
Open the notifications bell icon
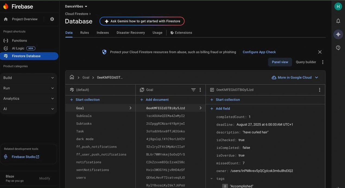(x=338, y=21)
